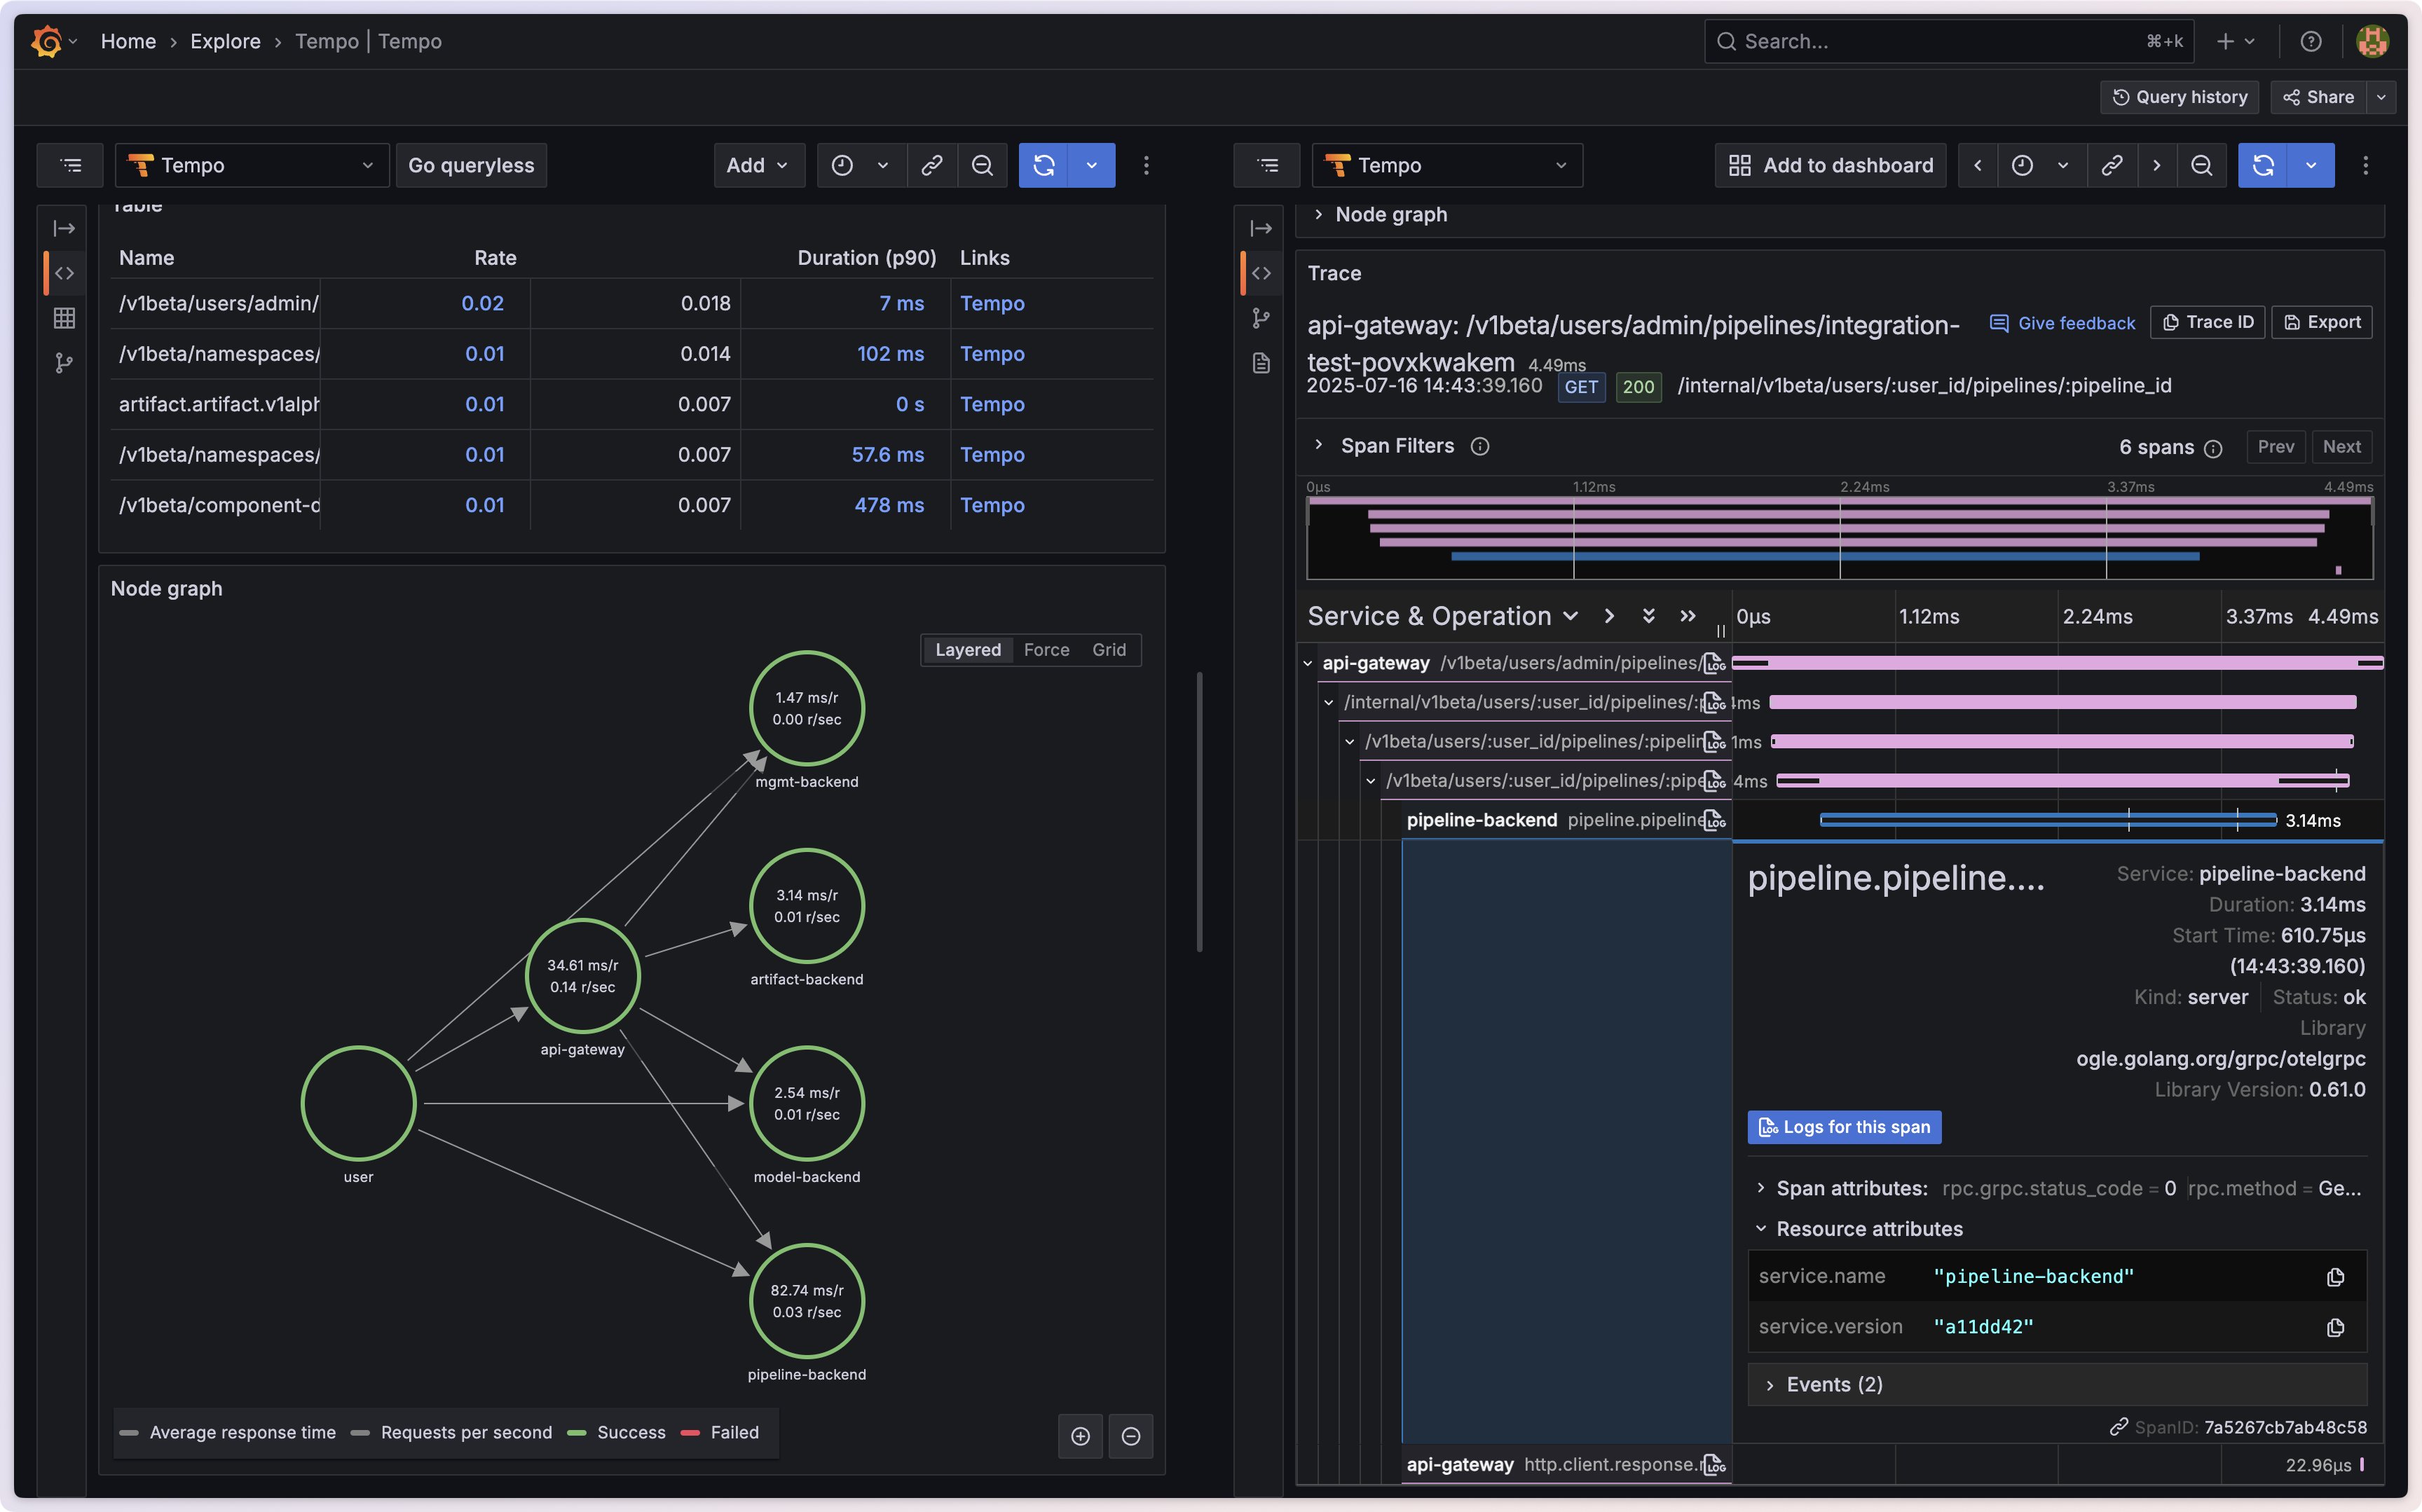Collapse the Resource attributes section

(x=1761, y=1228)
